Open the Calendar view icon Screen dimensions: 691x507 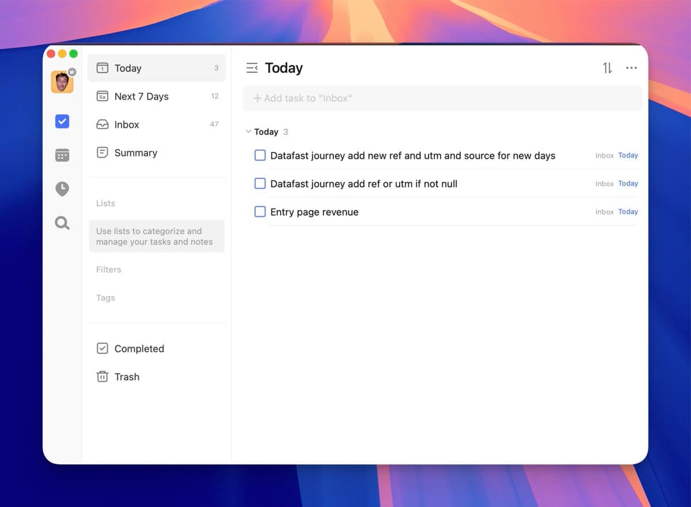[x=62, y=155]
